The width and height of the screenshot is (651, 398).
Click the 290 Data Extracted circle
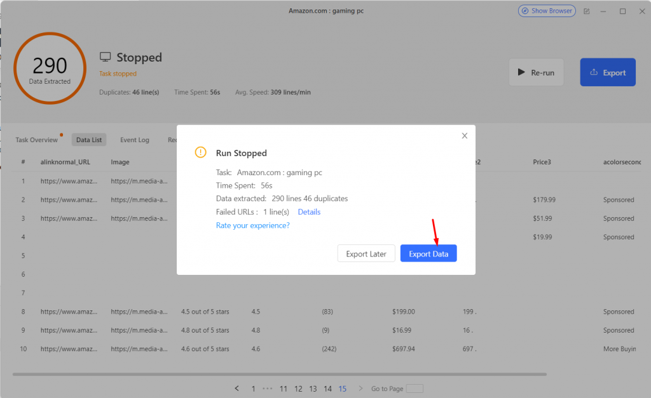pyautogui.click(x=50, y=69)
